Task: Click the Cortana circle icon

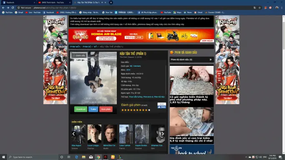Action: (x=62, y=157)
